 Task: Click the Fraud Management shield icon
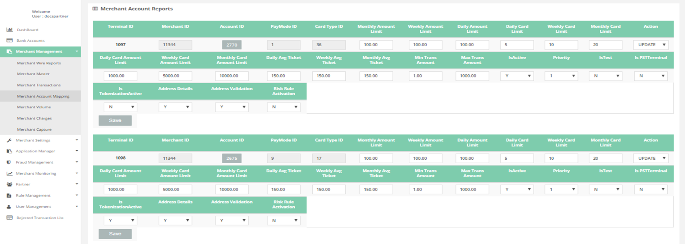click(x=9, y=162)
